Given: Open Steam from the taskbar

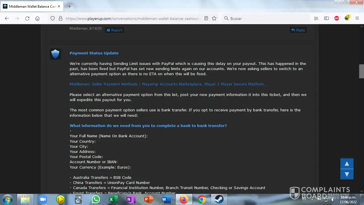Looking at the screenshot, I should coord(219,200).
